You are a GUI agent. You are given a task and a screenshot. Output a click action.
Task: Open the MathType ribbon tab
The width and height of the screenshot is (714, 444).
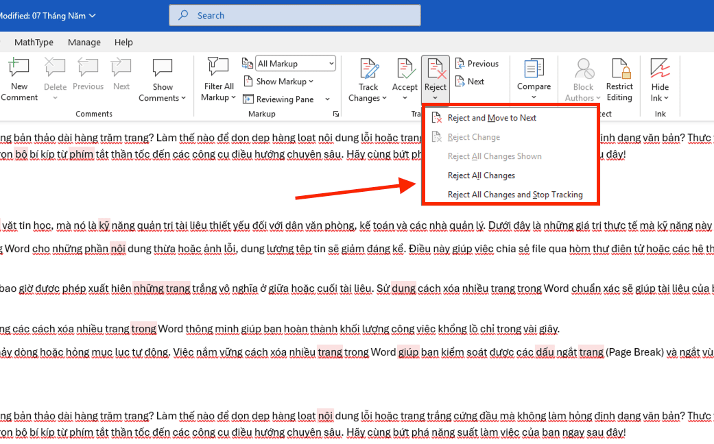[x=34, y=42]
